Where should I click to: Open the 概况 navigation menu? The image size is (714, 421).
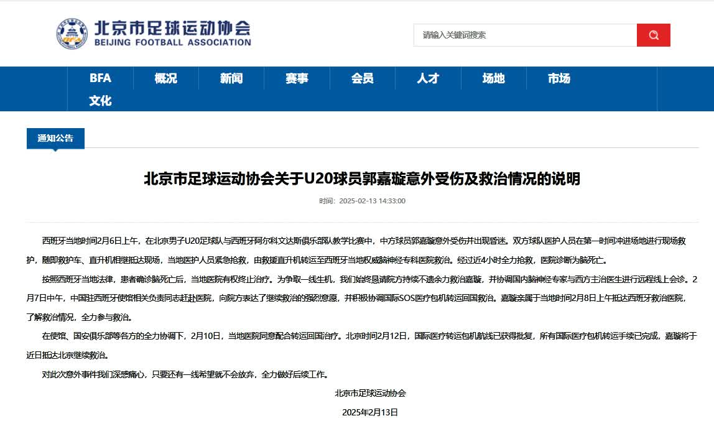165,78
